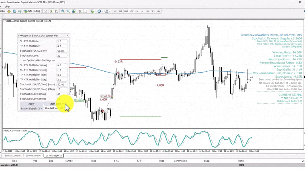Viewport: 305px width, 171px height.
Task: Edit SL ATR Multiplier (max) field
Action: coord(62,65)
